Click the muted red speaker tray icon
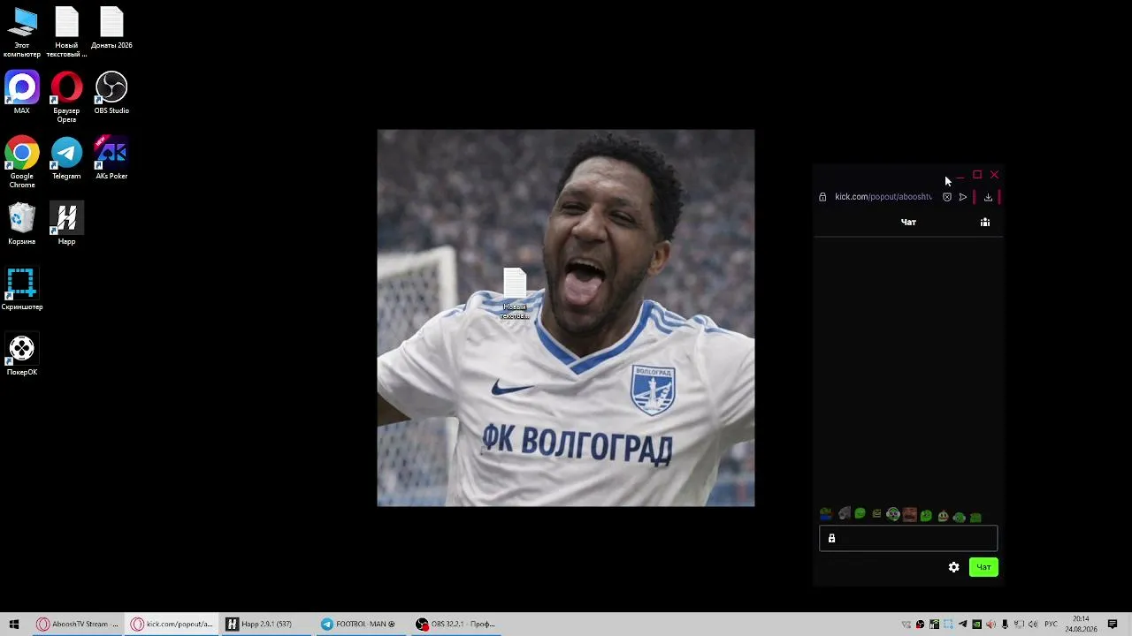 (990, 625)
